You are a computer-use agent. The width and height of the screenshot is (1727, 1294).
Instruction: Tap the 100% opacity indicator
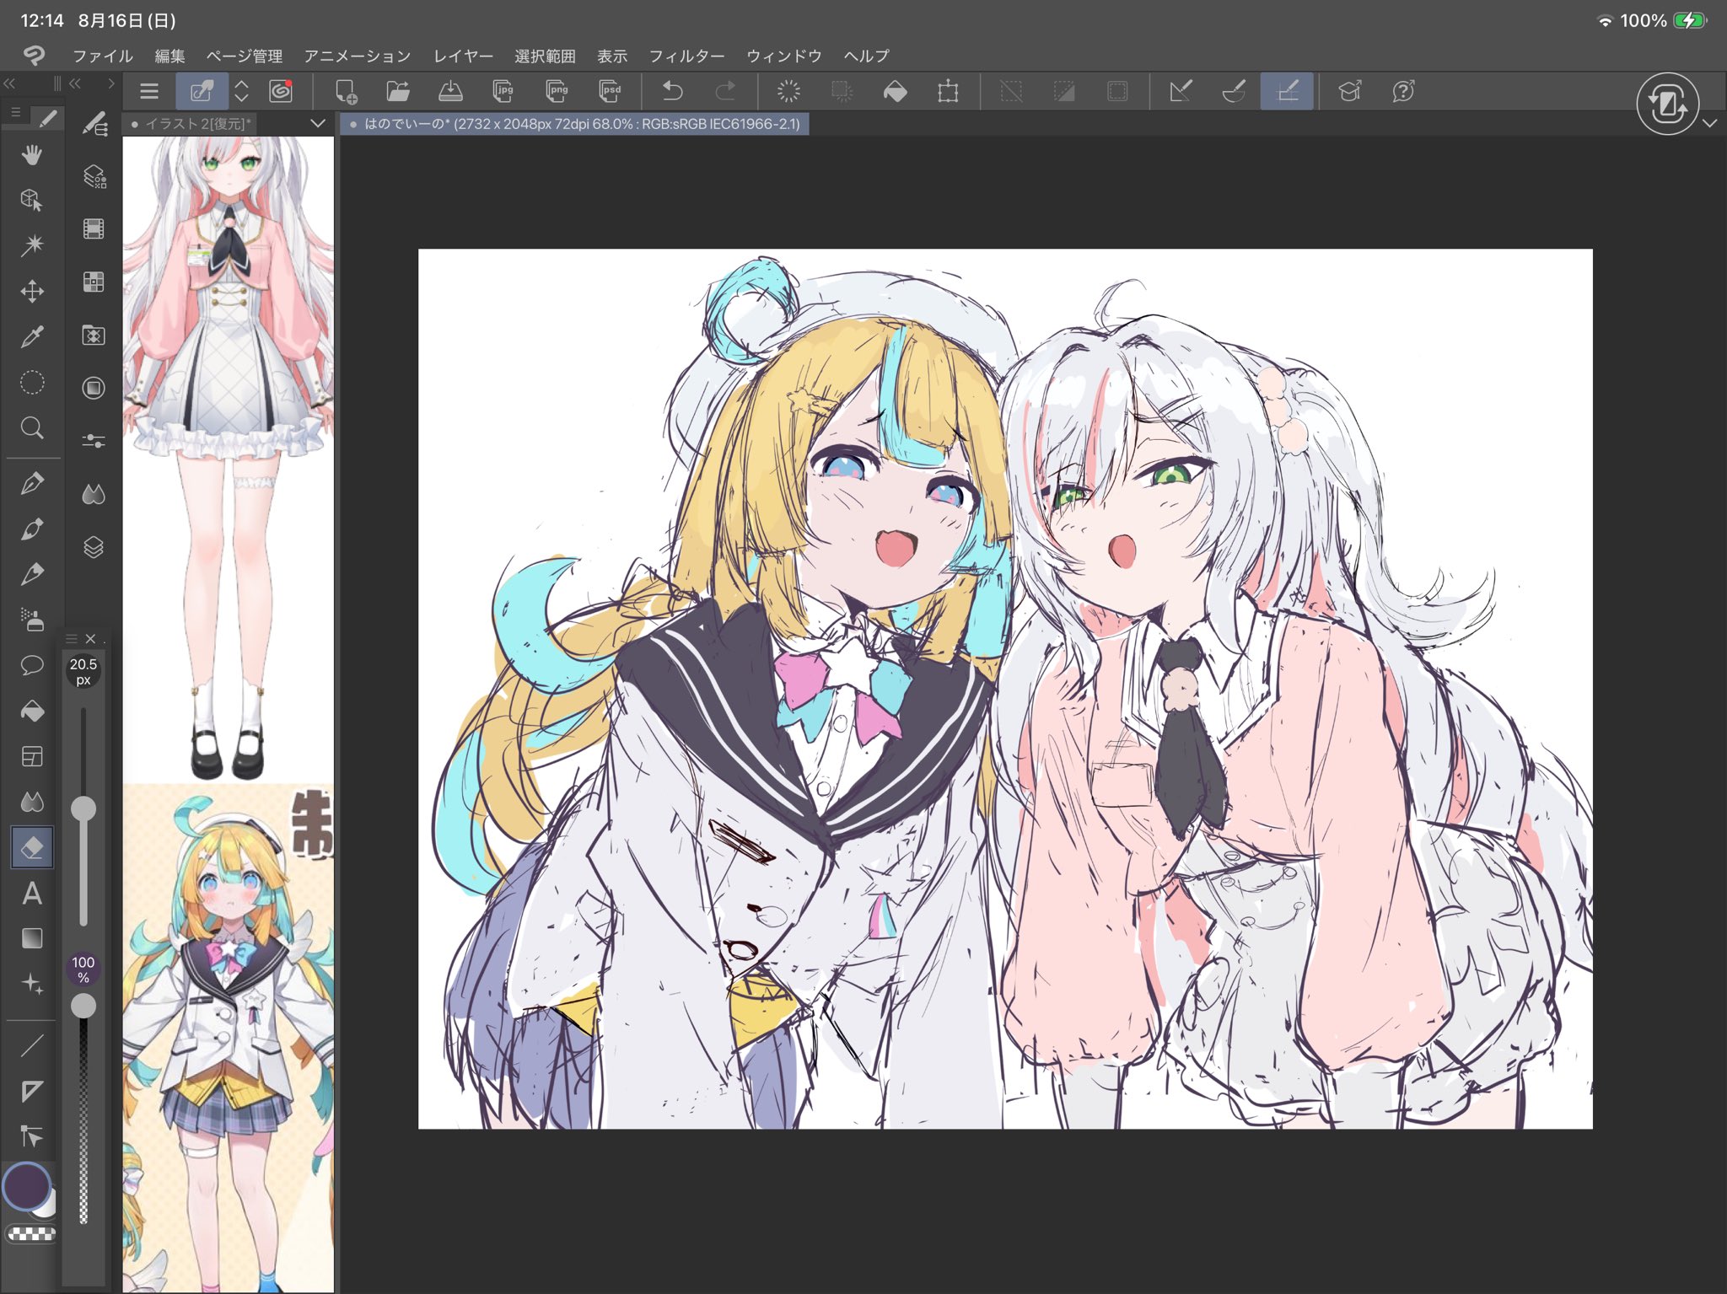[83, 969]
